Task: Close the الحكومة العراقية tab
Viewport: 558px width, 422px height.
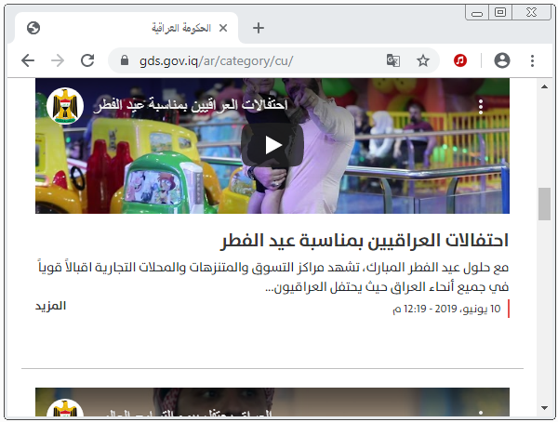Action: coord(223,28)
